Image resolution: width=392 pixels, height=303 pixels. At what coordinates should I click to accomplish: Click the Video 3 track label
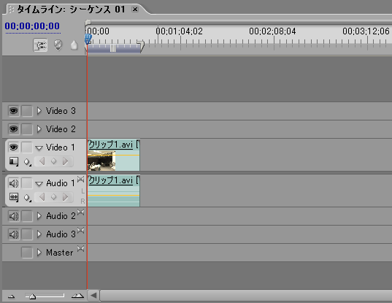point(61,111)
